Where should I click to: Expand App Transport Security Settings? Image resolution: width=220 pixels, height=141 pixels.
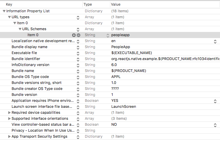click(x=9, y=137)
